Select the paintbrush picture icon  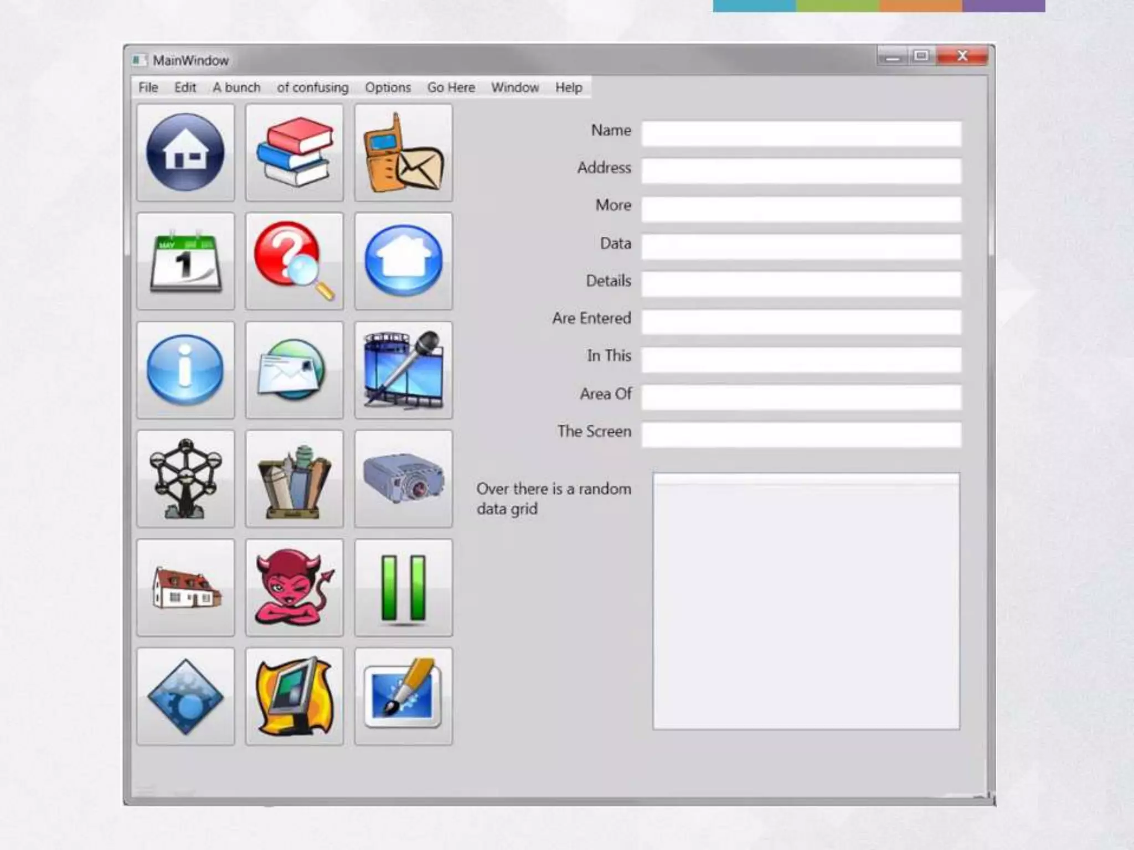point(403,696)
